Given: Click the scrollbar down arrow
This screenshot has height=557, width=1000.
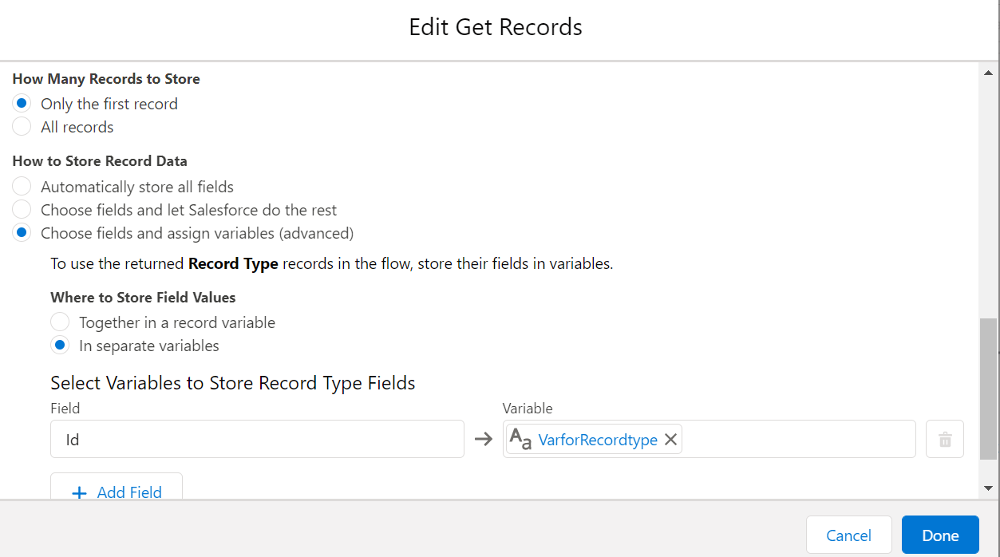Looking at the screenshot, I should click(x=988, y=488).
